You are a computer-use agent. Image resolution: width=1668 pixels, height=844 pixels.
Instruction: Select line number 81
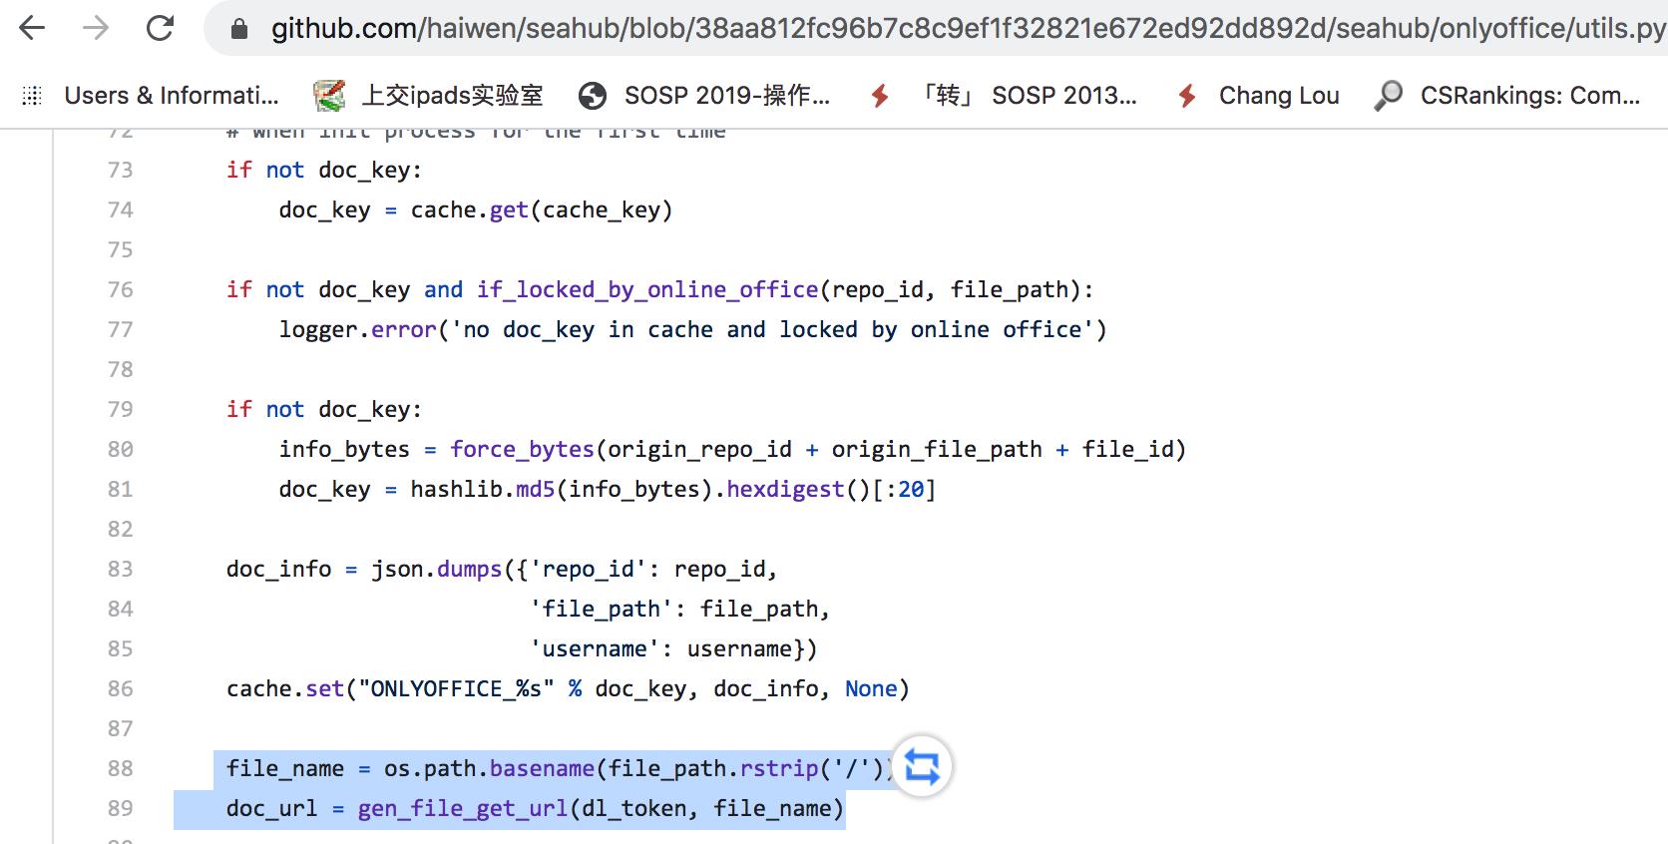tap(120, 489)
